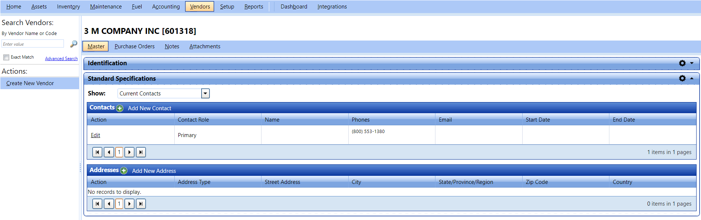Click the Address Type column header
The image size is (701, 220).
(218, 182)
